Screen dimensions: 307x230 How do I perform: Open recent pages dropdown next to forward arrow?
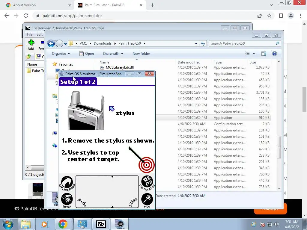click(x=65, y=44)
